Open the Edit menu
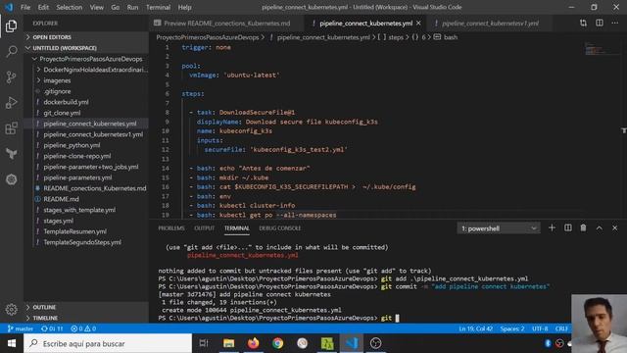Screen dimensions: 627x353 click(x=43, y=7)
